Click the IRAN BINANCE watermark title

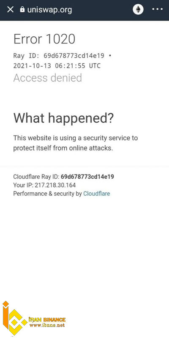pos(47,319)
